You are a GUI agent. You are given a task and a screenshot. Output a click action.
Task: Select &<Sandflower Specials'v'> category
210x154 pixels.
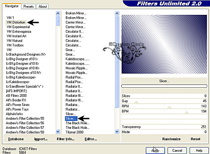[24, 87]
